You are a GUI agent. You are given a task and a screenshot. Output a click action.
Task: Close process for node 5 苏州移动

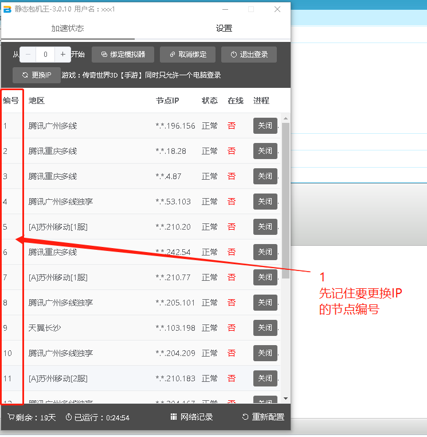(x=265, y=227)
